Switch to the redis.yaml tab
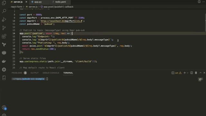The height and width of the screenshot is (116, 206). [x=60, y=2]
